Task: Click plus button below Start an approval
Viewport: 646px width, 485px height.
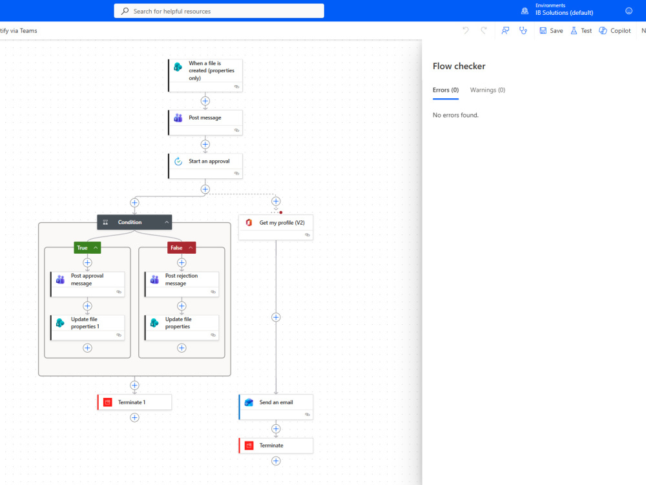Action: [205, 189]
